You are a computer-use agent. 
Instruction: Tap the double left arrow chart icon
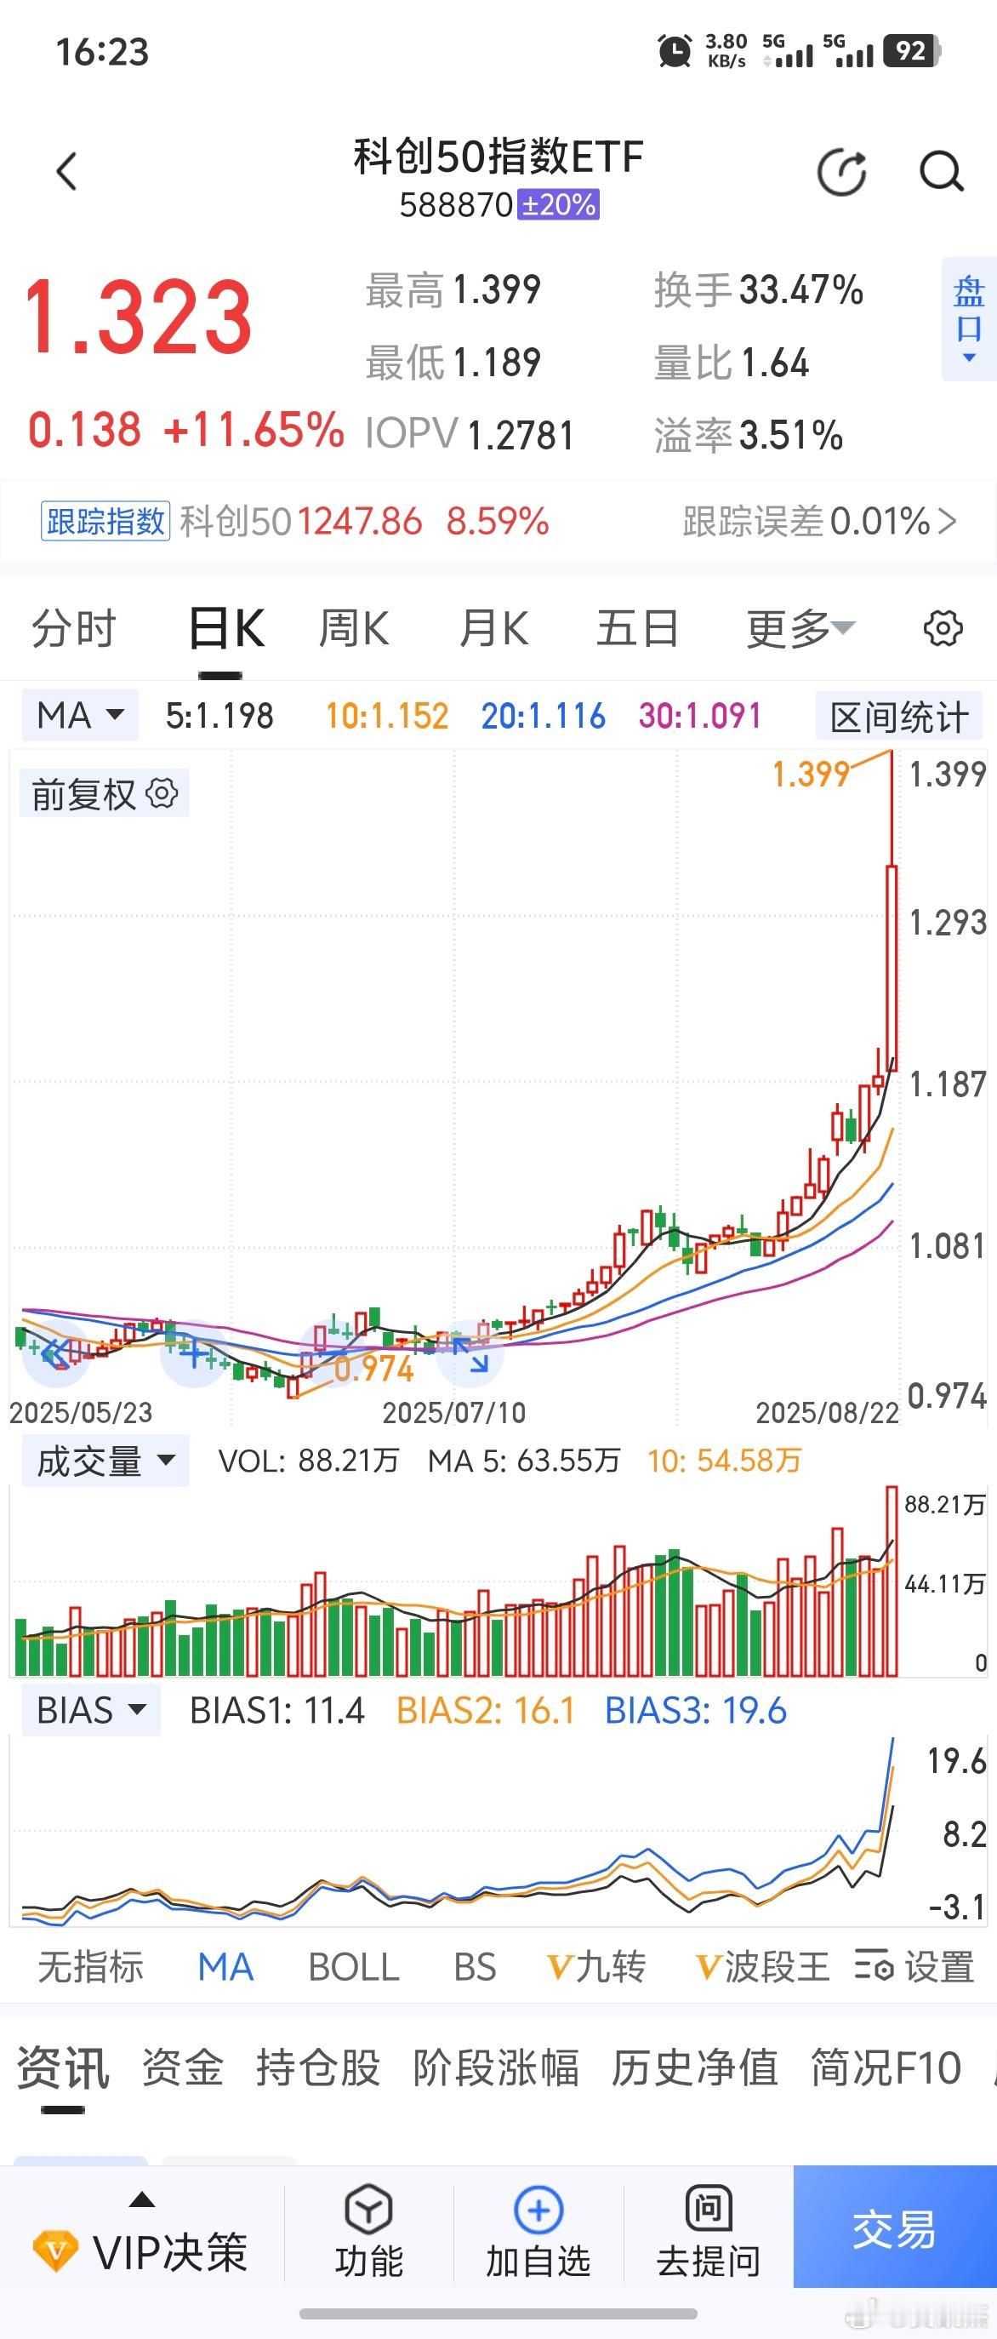click(55, 1354)
